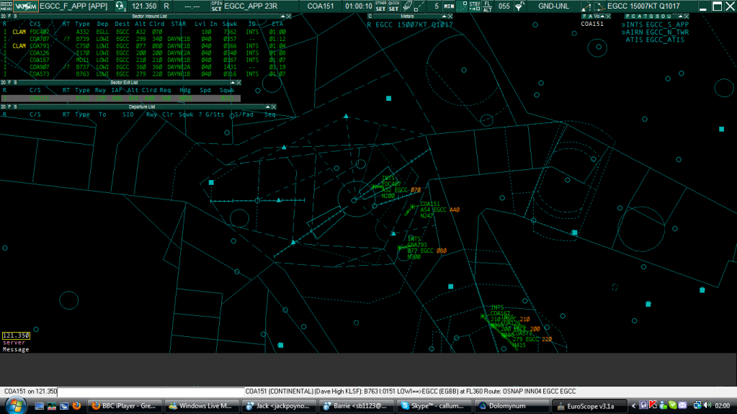
Task: Click the headset voice communication icon
Action: point(120,6)
